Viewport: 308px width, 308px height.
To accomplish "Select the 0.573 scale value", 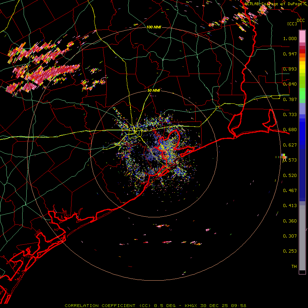I will point(290,160).
